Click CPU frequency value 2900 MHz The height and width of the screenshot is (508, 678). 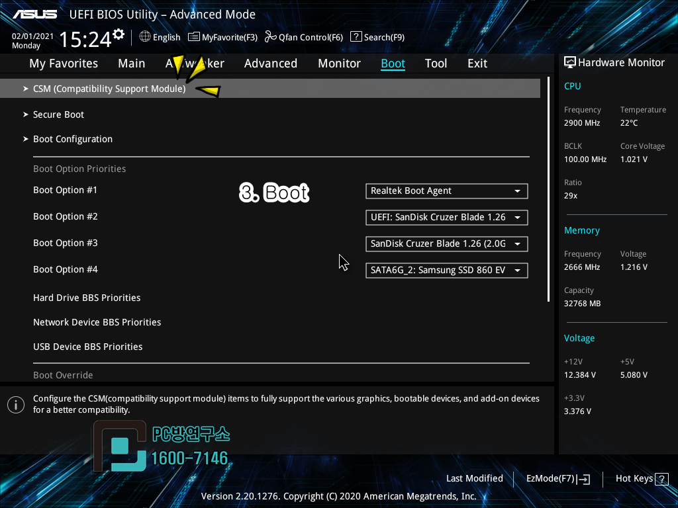coord(582,123)
